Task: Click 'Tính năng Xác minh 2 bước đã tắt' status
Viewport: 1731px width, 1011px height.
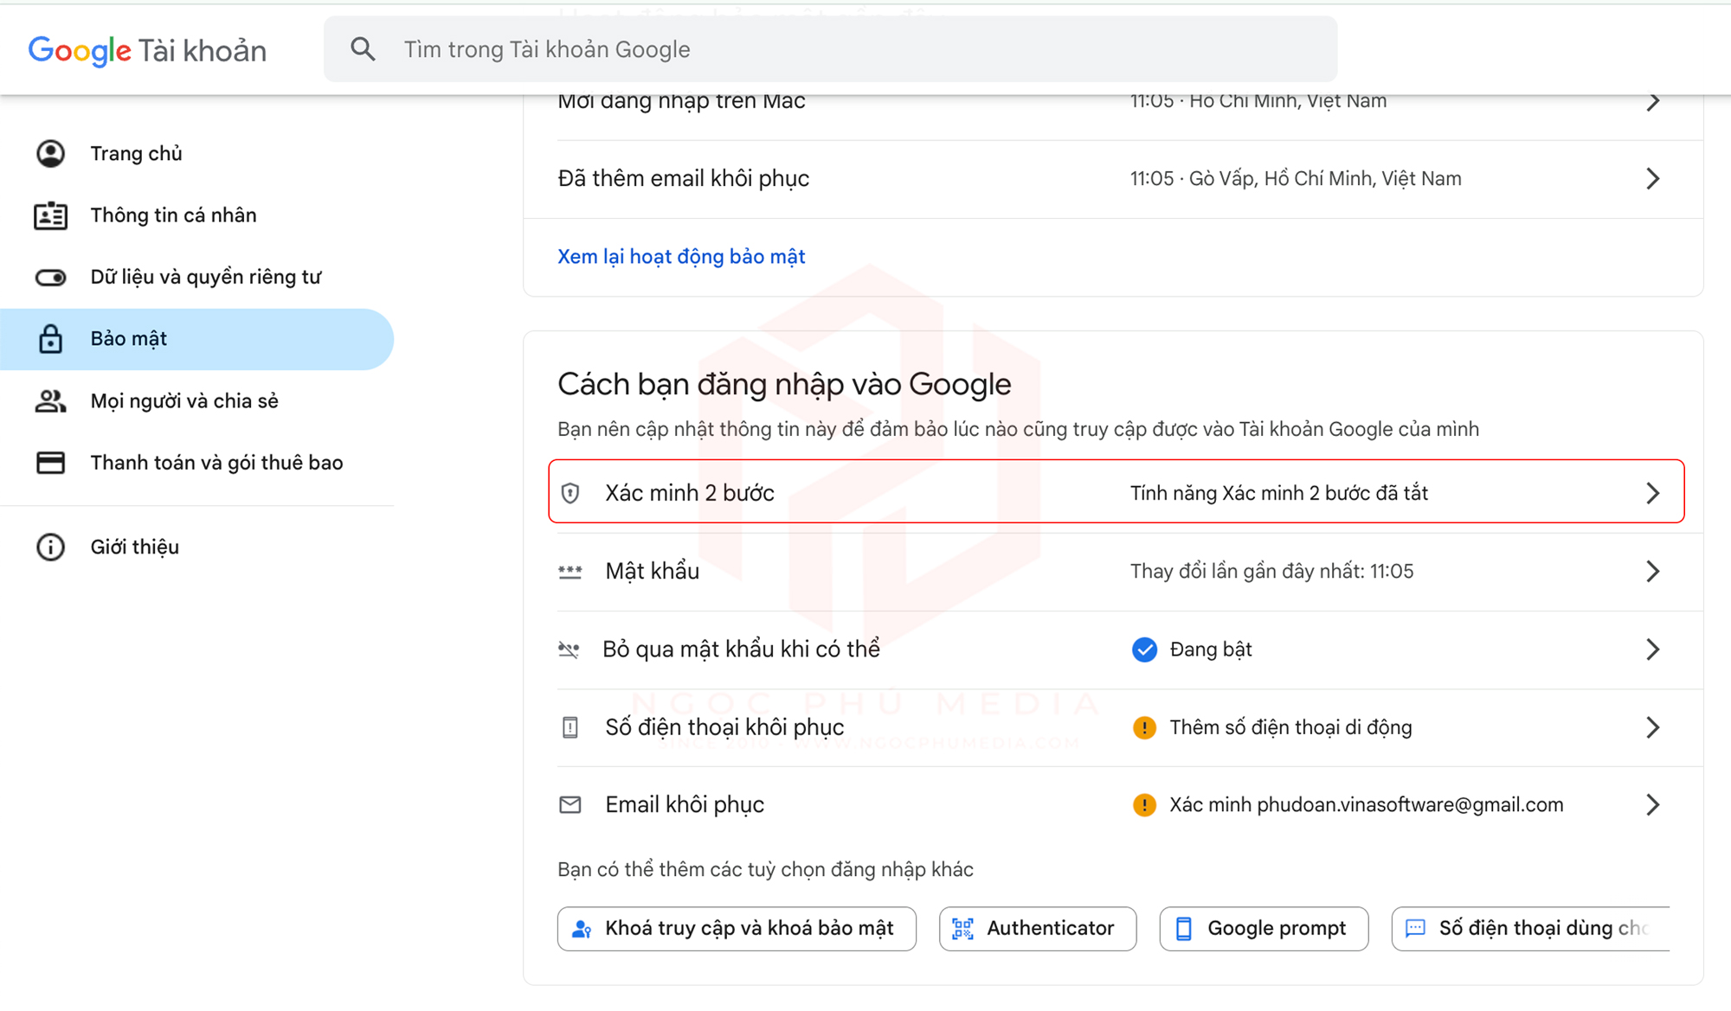Action: click(x=1278, y=493)
